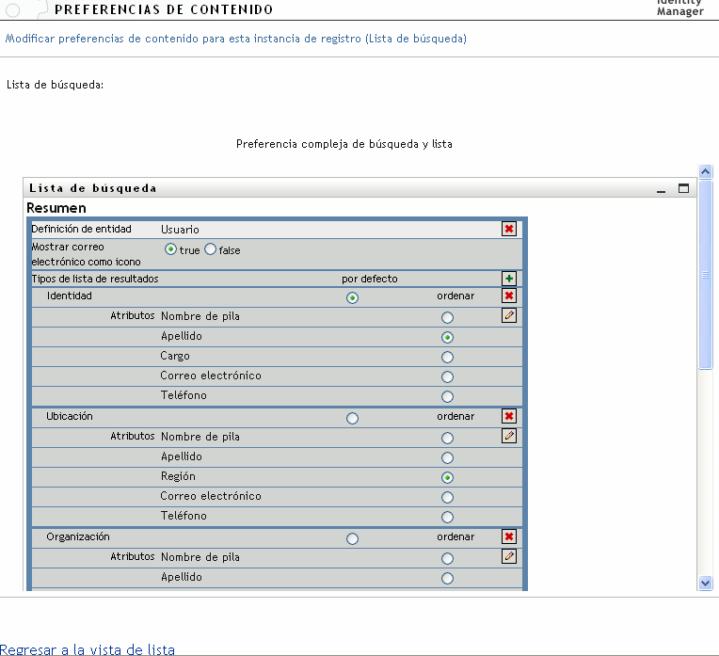Edit Organización attributes with pencil icon
The width and height of the screenshot is (719, 656).
coord(509,556)
